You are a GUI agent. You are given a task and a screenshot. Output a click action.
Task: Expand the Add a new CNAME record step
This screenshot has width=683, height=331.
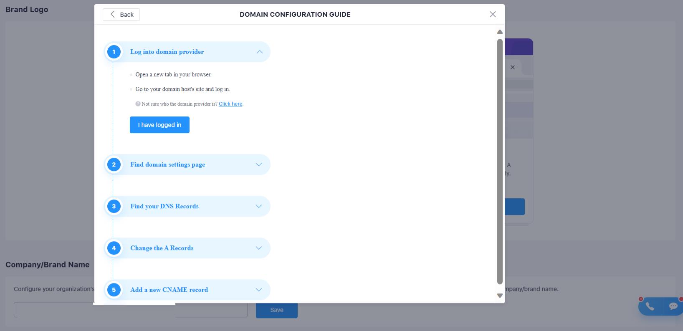click(259, 290)
